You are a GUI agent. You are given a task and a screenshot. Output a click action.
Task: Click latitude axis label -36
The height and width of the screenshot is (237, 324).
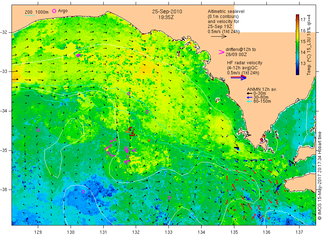4,190
